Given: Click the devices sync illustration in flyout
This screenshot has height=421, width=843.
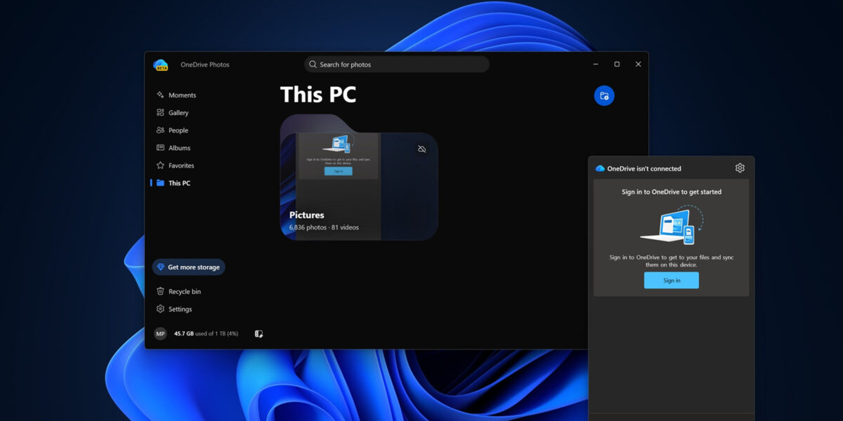Looking at the screenshot, I should point(672,225).
